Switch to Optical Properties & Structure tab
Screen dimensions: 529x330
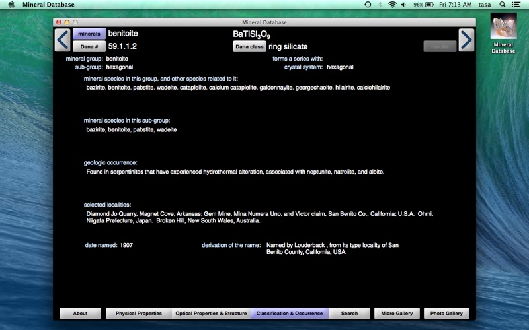[211, 313]
